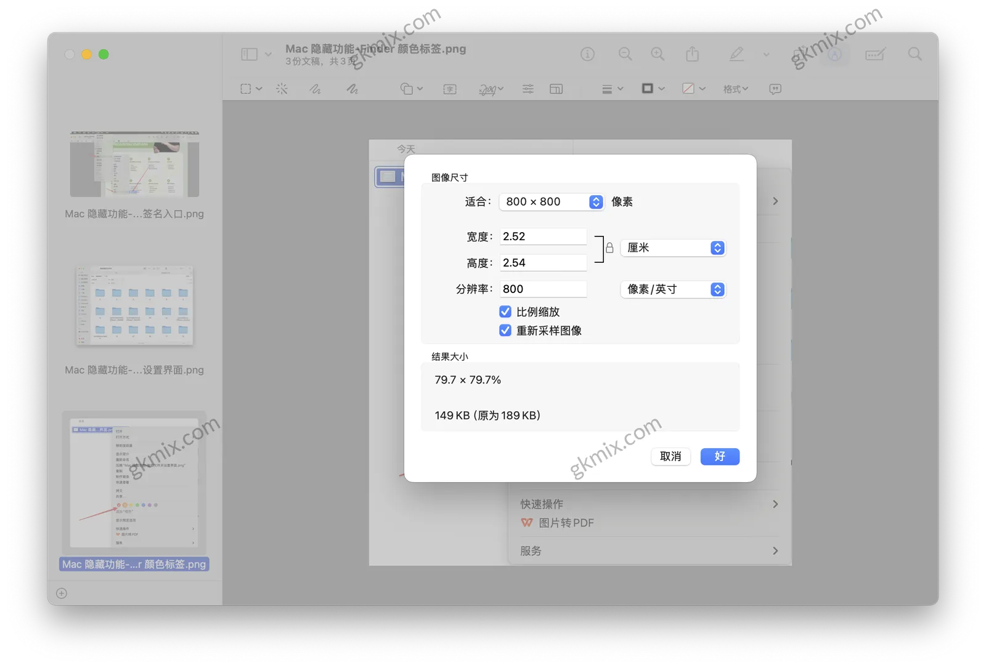Open the form filling toolbar icon

pyautogui.click(x=875, y=54)
